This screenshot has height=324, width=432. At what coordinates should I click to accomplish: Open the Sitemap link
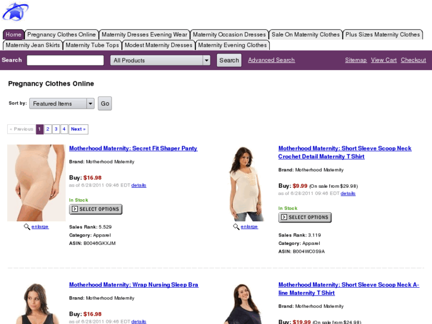[x=356, y=60]
